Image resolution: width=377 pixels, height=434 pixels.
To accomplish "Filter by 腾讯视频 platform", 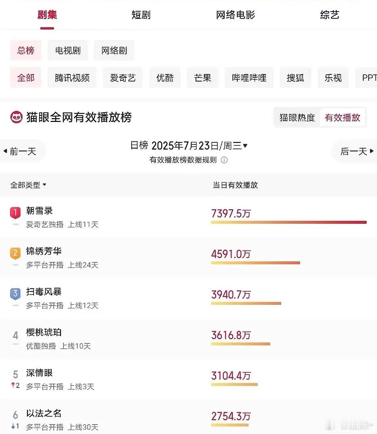I will 72,78.
